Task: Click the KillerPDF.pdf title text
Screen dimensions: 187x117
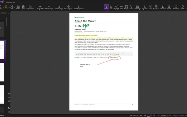Action: coord(11,2)
